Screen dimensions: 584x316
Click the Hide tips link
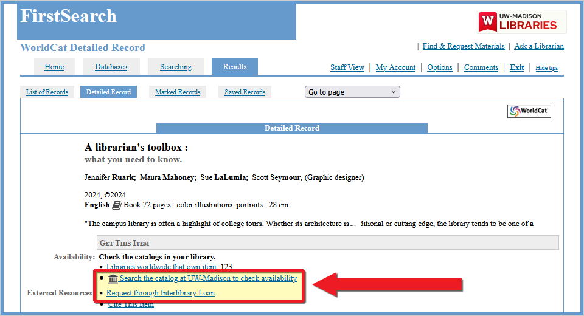point(547,67)
